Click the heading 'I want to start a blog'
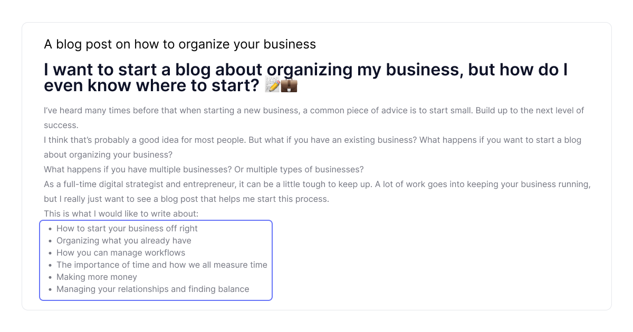Viewport: 633px width, 332px height. coord(305,70)
